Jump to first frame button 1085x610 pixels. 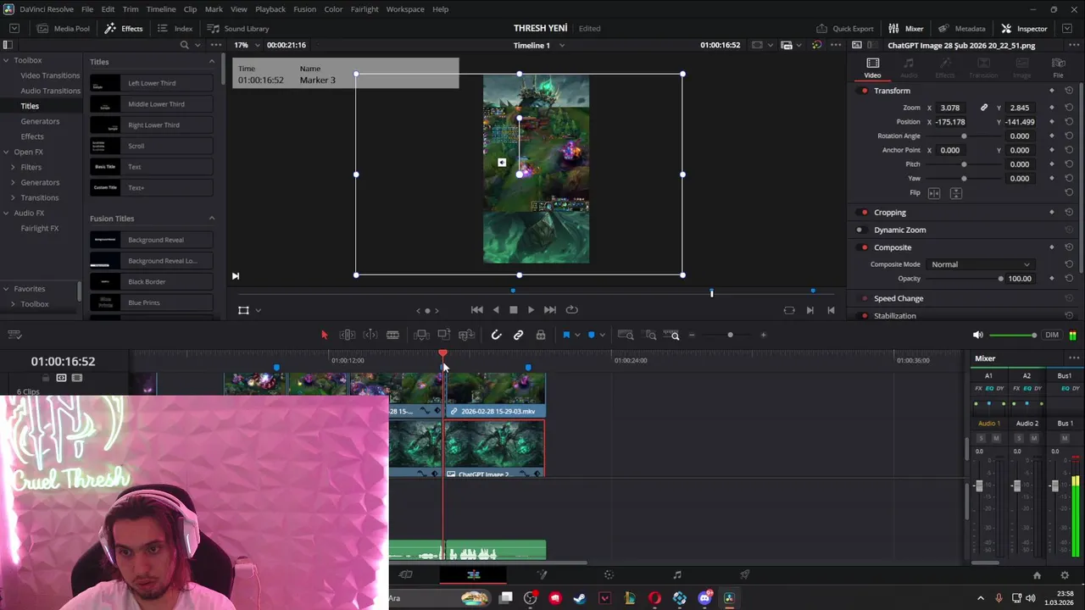coord(476,310)
